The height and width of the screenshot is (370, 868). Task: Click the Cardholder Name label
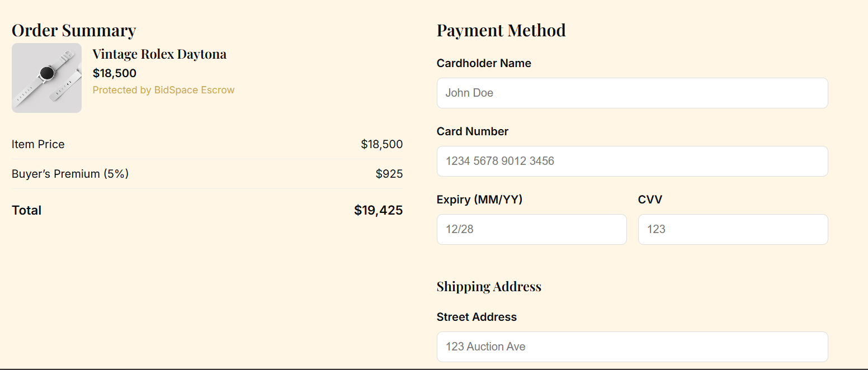tap(484, 63)
